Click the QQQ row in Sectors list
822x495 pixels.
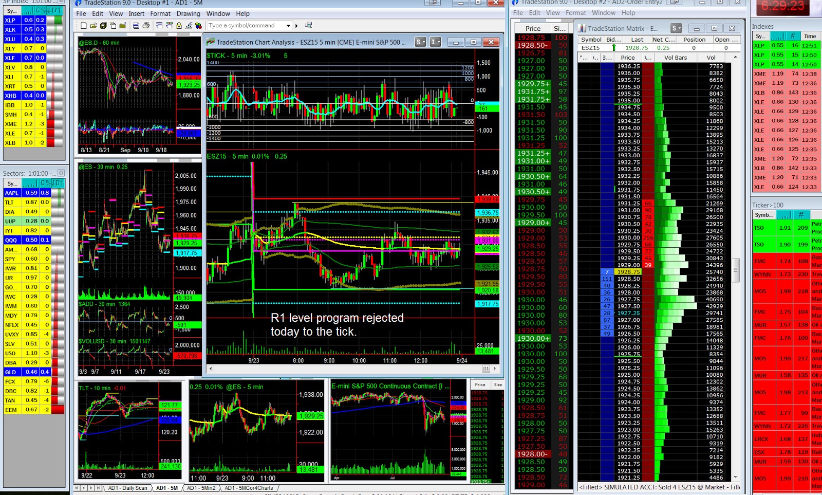click(x=34, y=240)
